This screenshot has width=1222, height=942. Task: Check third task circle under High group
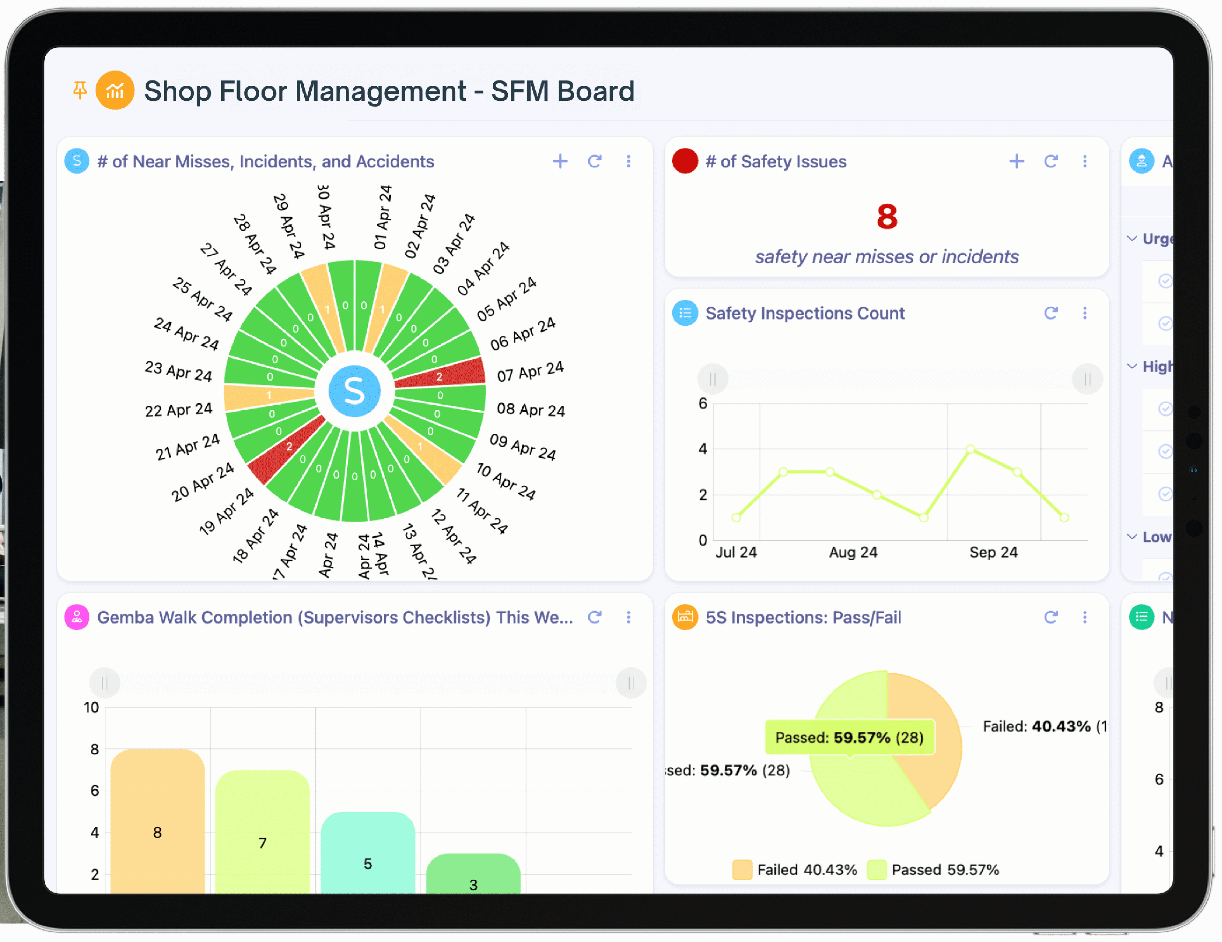(x=1166, y=494)
